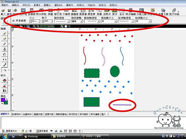This screenshot has height=139, width=186.
Task: Click the zoom percentage 18.8% box
Action: [51, 26]
